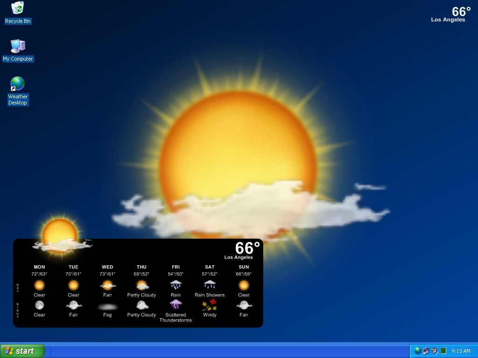Image resolution: width=478 pixels, height=358 pixels.
Task: Click Saturday's daytime Rain Showers icon
Action: coord(210,285)
